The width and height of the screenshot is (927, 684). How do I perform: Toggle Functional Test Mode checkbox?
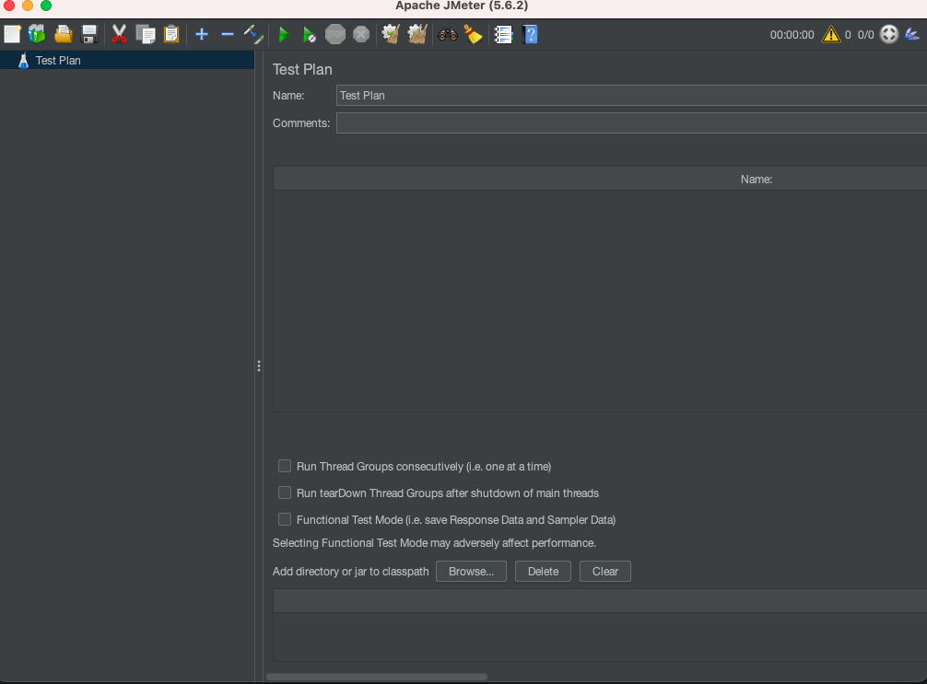[285, 519]
